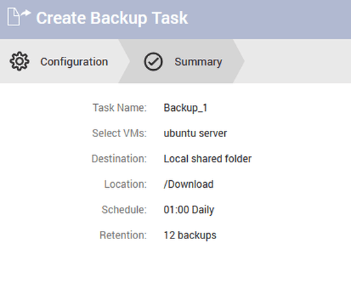Select the Backup_1 task name value

tap(185, 108)
